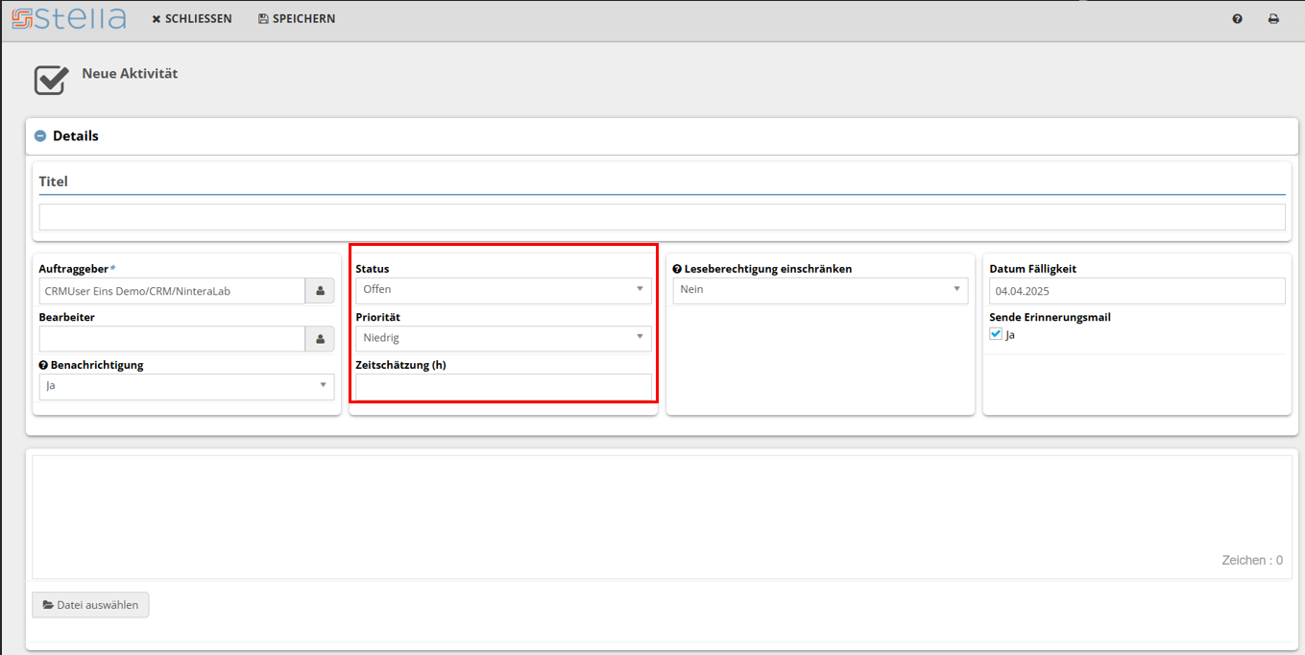Click the Stella logo
The width and height of the screenshot is (1305, 655).
tap(68, 18)
